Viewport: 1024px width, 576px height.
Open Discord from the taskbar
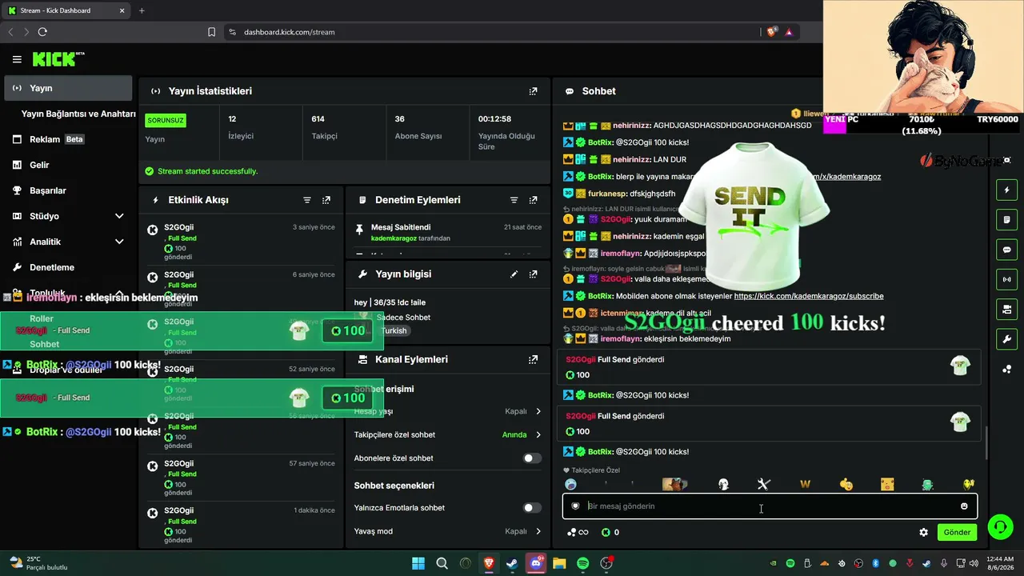point(536,563)
